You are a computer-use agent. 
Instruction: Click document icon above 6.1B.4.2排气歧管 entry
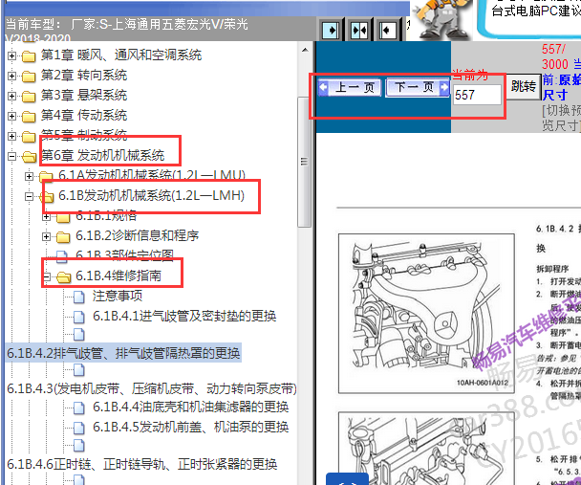pyautogui.click(x=79, y=334)
